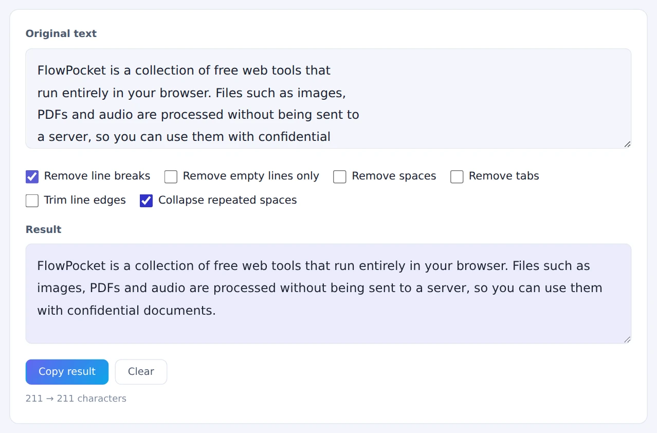
Task: Click the "Original text" heading label
Action: coord(61,33)
